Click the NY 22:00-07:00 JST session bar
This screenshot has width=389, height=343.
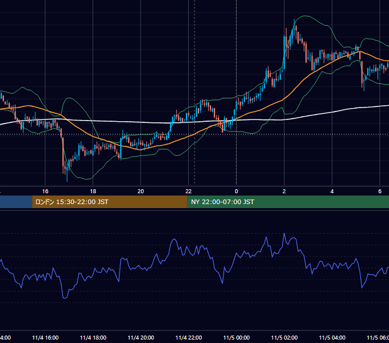pyautogui.click(x=288, y=202)
